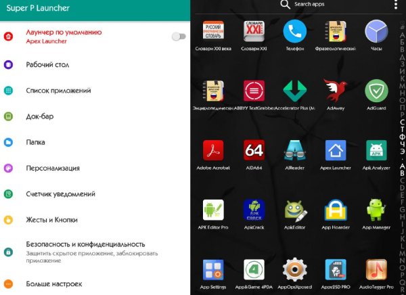
Task: Launch AIDA64 app
Action: (254, 154)
